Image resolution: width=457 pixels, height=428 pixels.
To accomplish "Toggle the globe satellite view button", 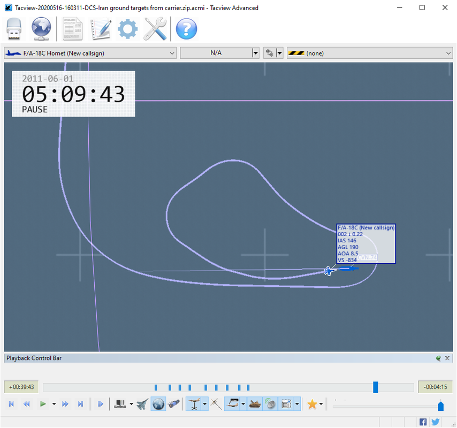I will pyautogui.click(x=158, y=404).
